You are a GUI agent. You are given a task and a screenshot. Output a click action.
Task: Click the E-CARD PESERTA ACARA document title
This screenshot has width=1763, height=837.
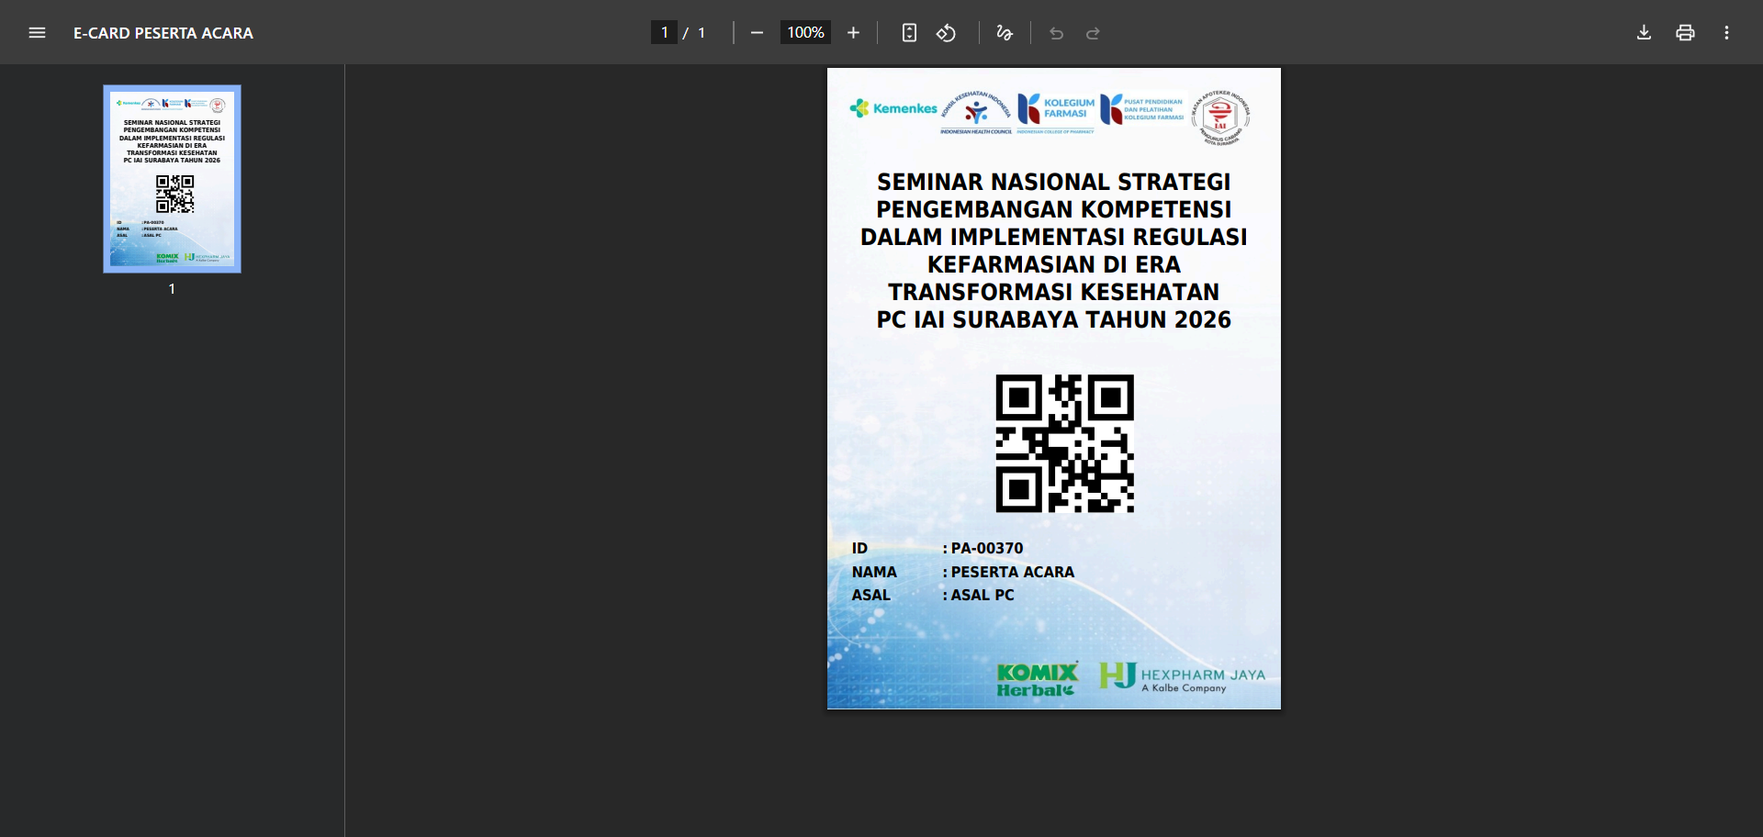(163, 33)
